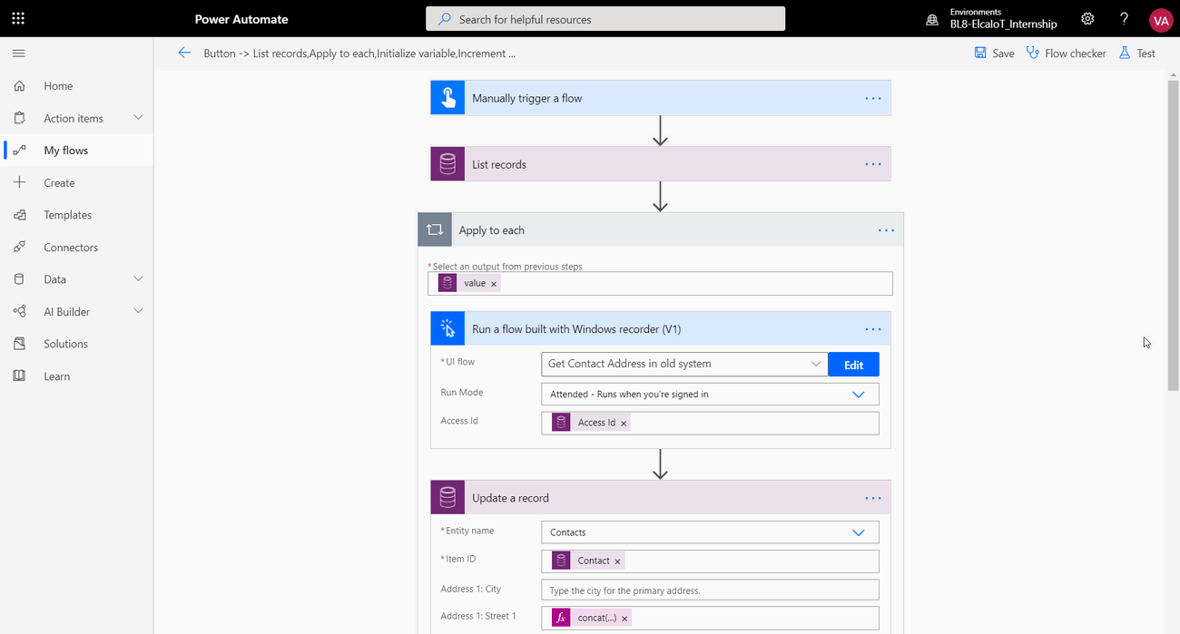Remove the Contact token from Item ID
This screenshot has height=634, width=1180.
[x=617, y=561]
